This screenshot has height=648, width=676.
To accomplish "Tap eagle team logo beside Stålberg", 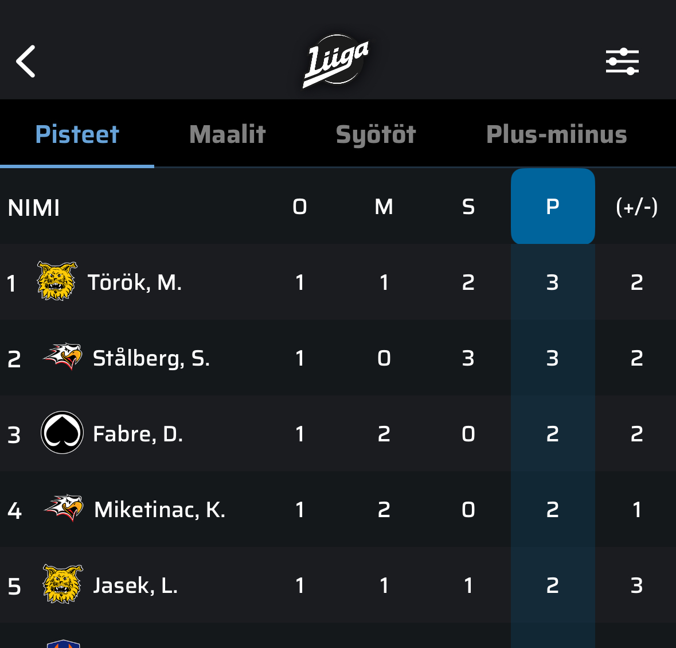I will coord(63,356).
